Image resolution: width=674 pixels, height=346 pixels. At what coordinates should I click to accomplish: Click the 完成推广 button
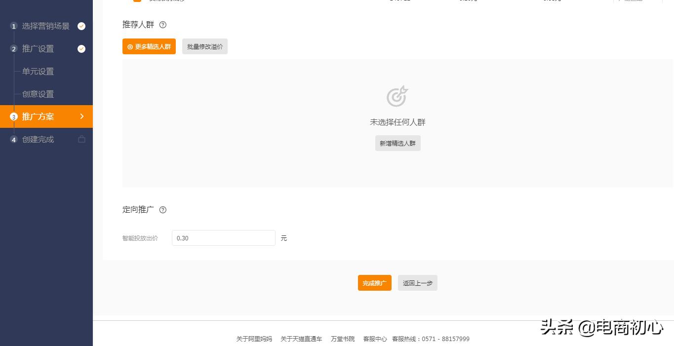[x=374, y=283]
